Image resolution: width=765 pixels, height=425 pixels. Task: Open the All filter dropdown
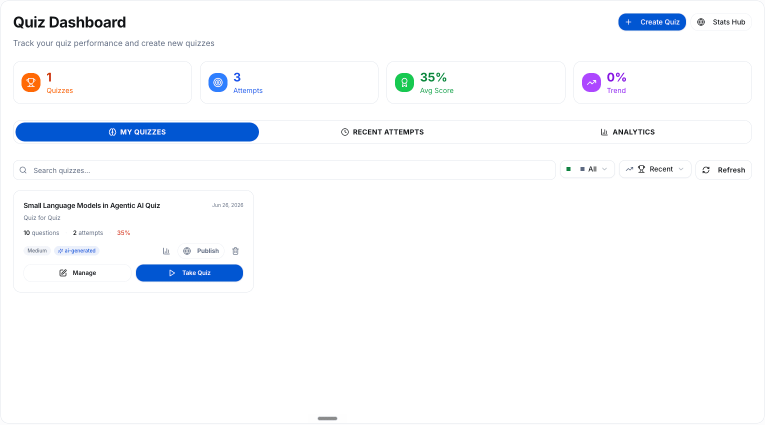pyautogui.click(x=587, y=169)
